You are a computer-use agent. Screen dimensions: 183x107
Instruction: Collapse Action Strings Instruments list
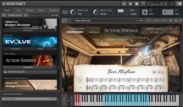click(28, 67)
